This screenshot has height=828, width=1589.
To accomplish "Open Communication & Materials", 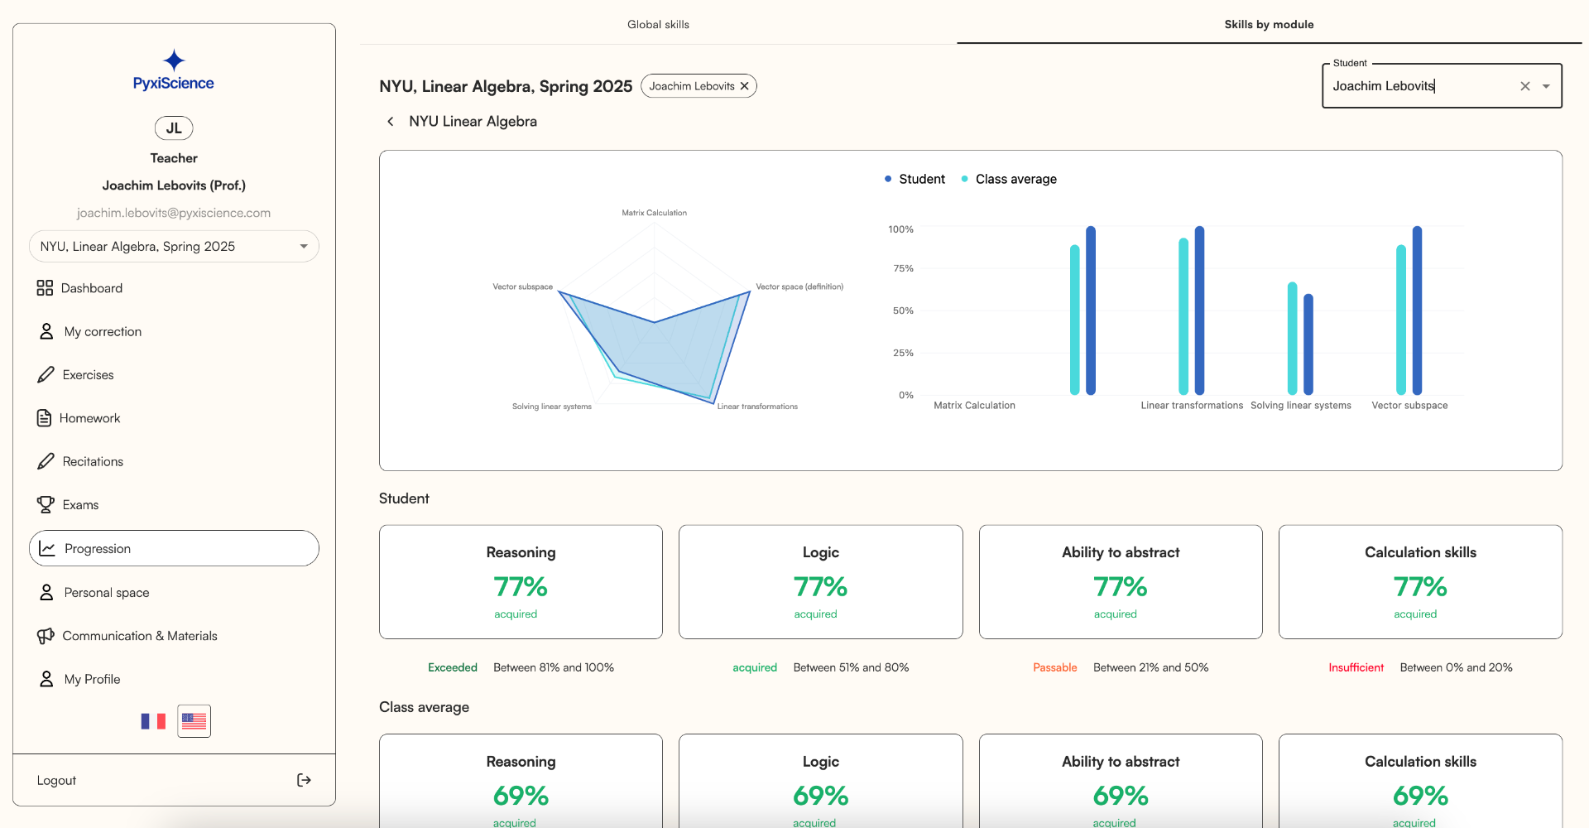I will click(139, 635).
